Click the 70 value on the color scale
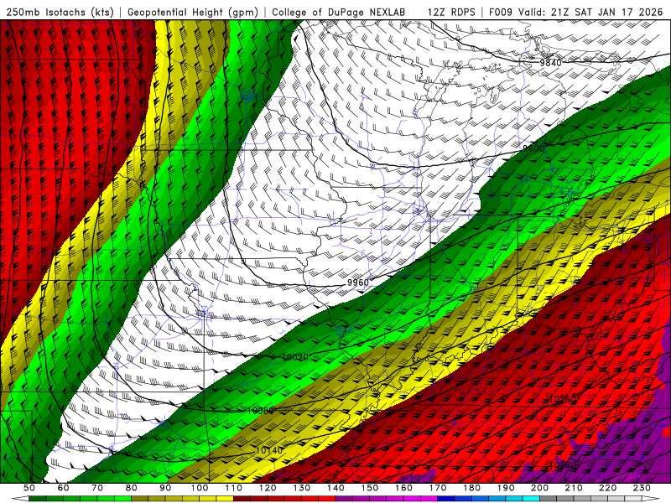 point(97,488)
